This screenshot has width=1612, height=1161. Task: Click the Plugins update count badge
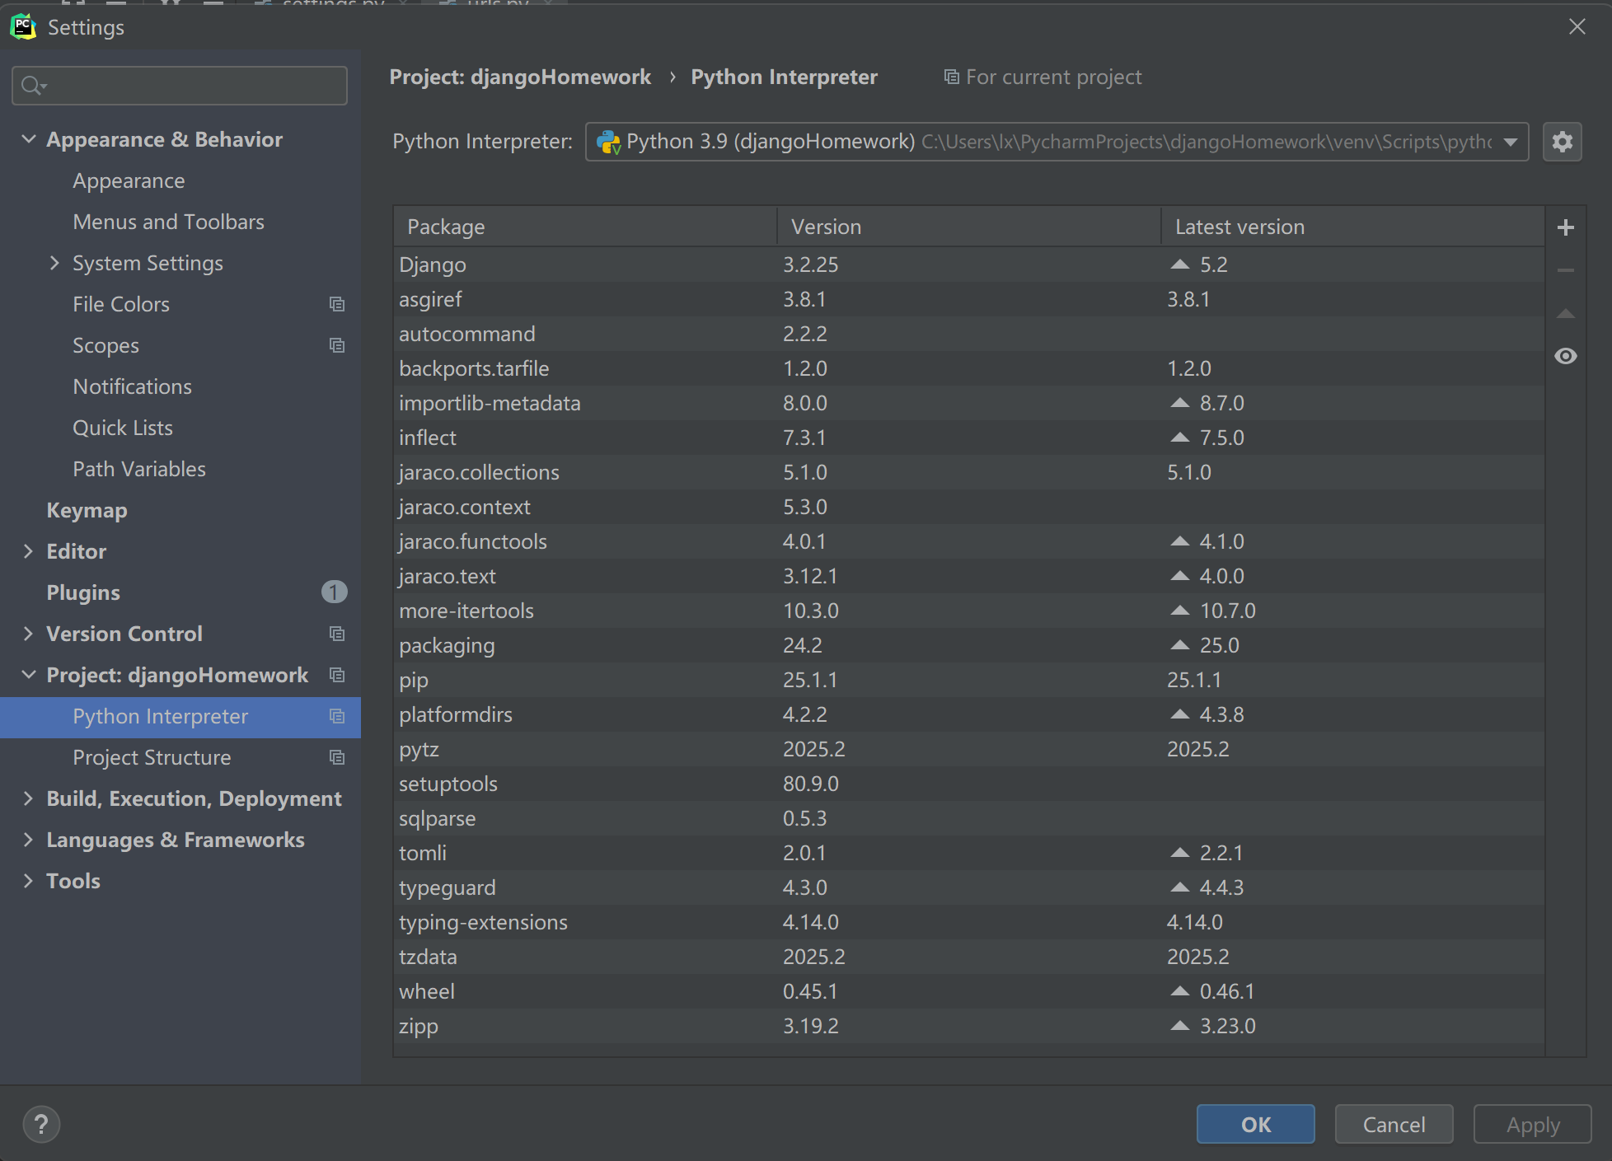click(x=334, y=592)
